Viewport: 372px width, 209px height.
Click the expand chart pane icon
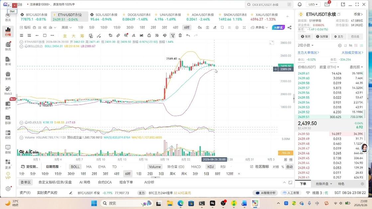[x=272, y=43]
